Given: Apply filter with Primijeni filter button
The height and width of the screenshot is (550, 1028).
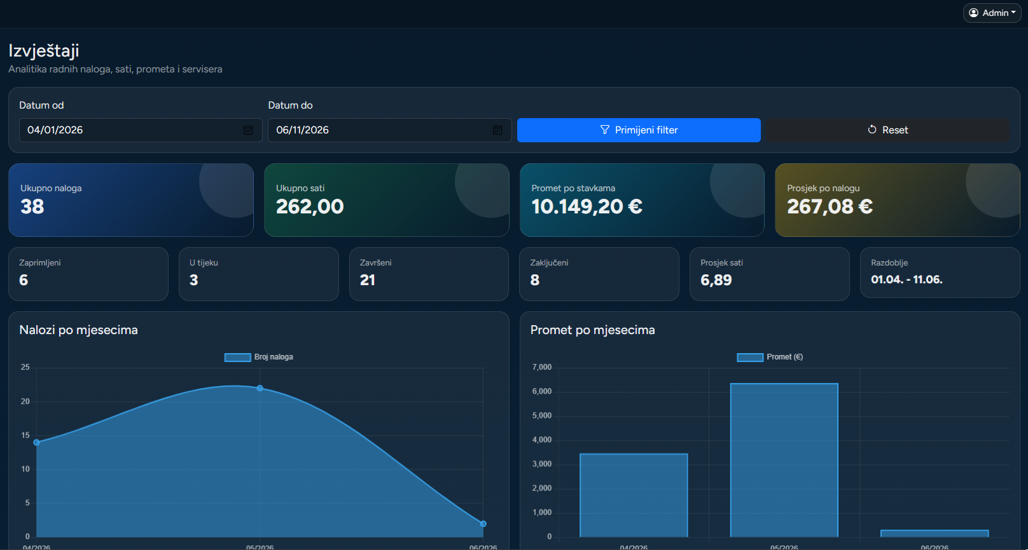Looking at the screenshot, I should 639,130.
